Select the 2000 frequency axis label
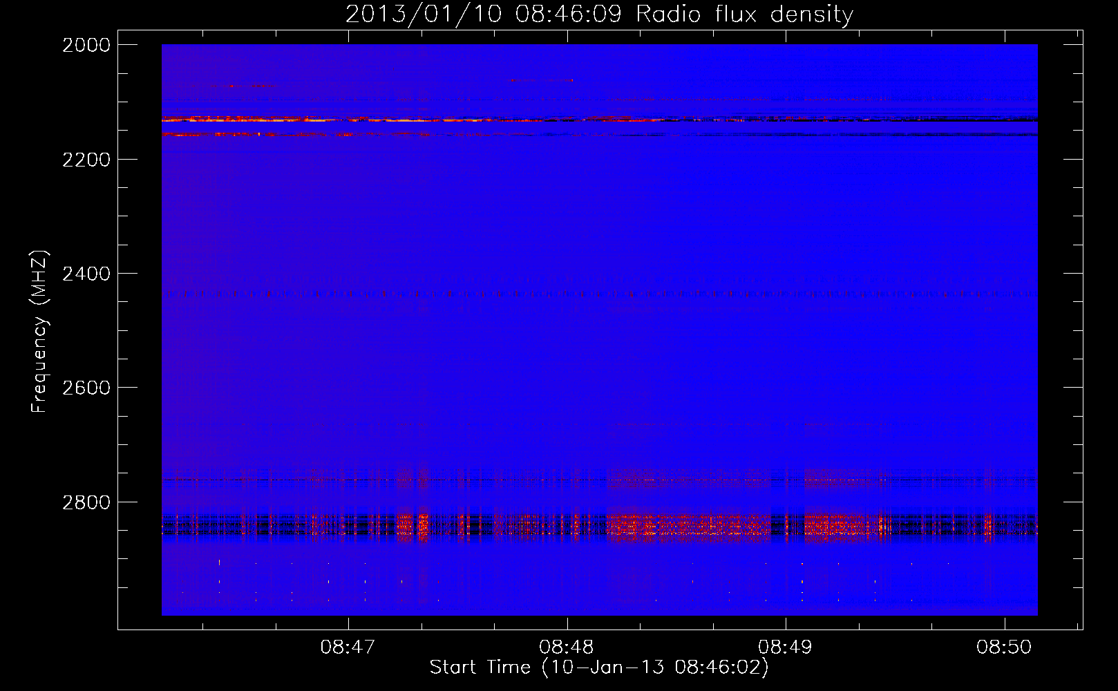This screenshot has height=691, width=1118. (x=86, y=45)
